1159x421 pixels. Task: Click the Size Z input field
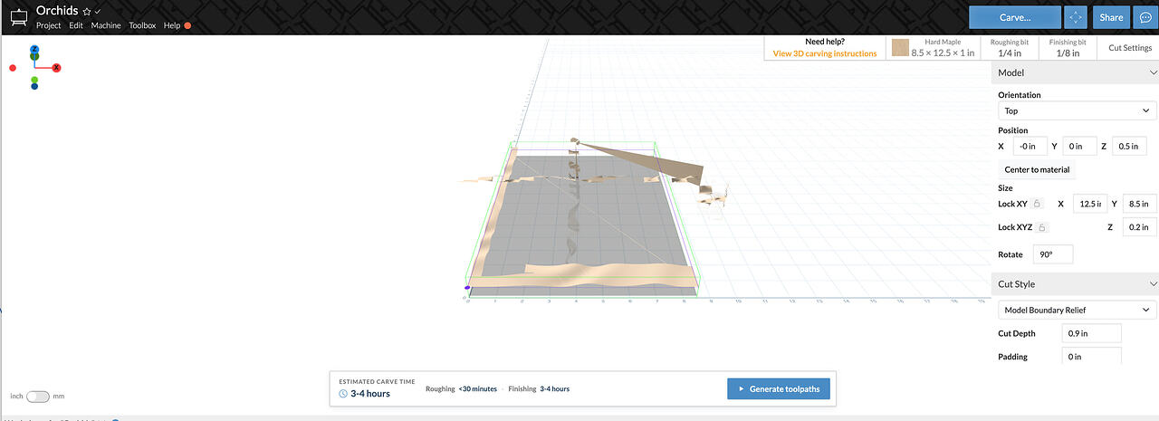[1139, 227]
